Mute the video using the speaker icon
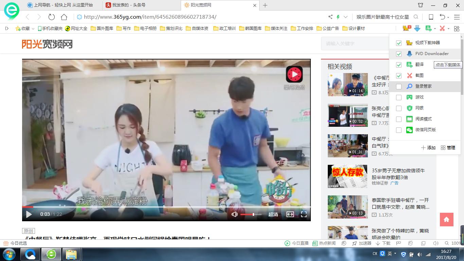Viewport: 464px width, 261px height. (x=234, y=214)
